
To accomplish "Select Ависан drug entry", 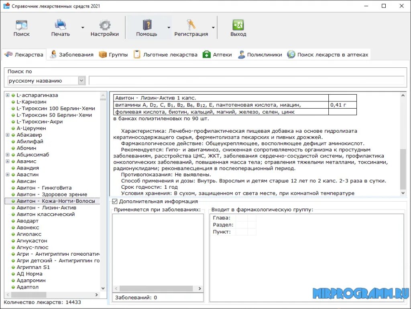I will click(26, 181).
